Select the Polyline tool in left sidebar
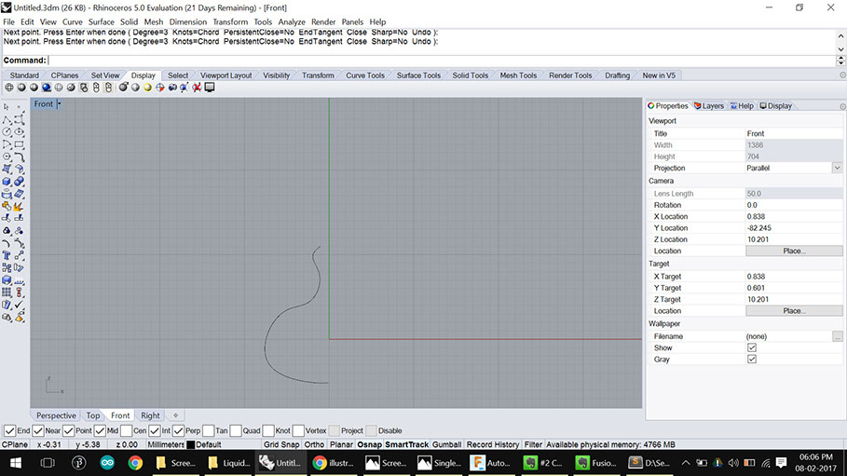The width and height of the screenshot is (847, 476). tap(7, 119)
